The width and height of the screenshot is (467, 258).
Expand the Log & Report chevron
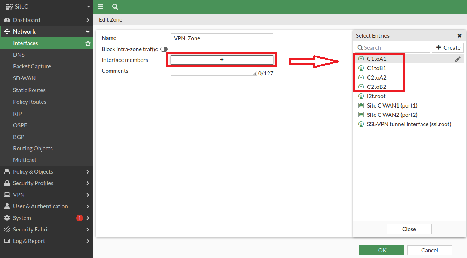click(88, 241)
